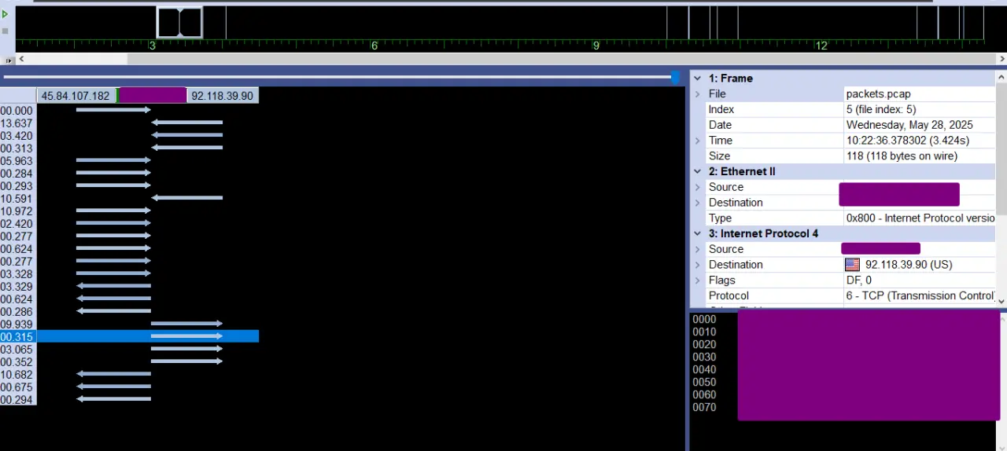The height and width of the screenshot is (451, 1007).
Task: Select host column header 92.118.39.90
Action: [223, 96]
